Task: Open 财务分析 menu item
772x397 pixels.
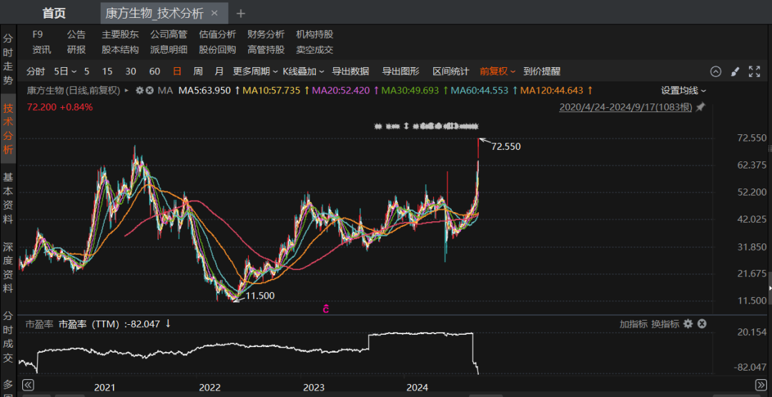Action: click(x=266, y=34)
